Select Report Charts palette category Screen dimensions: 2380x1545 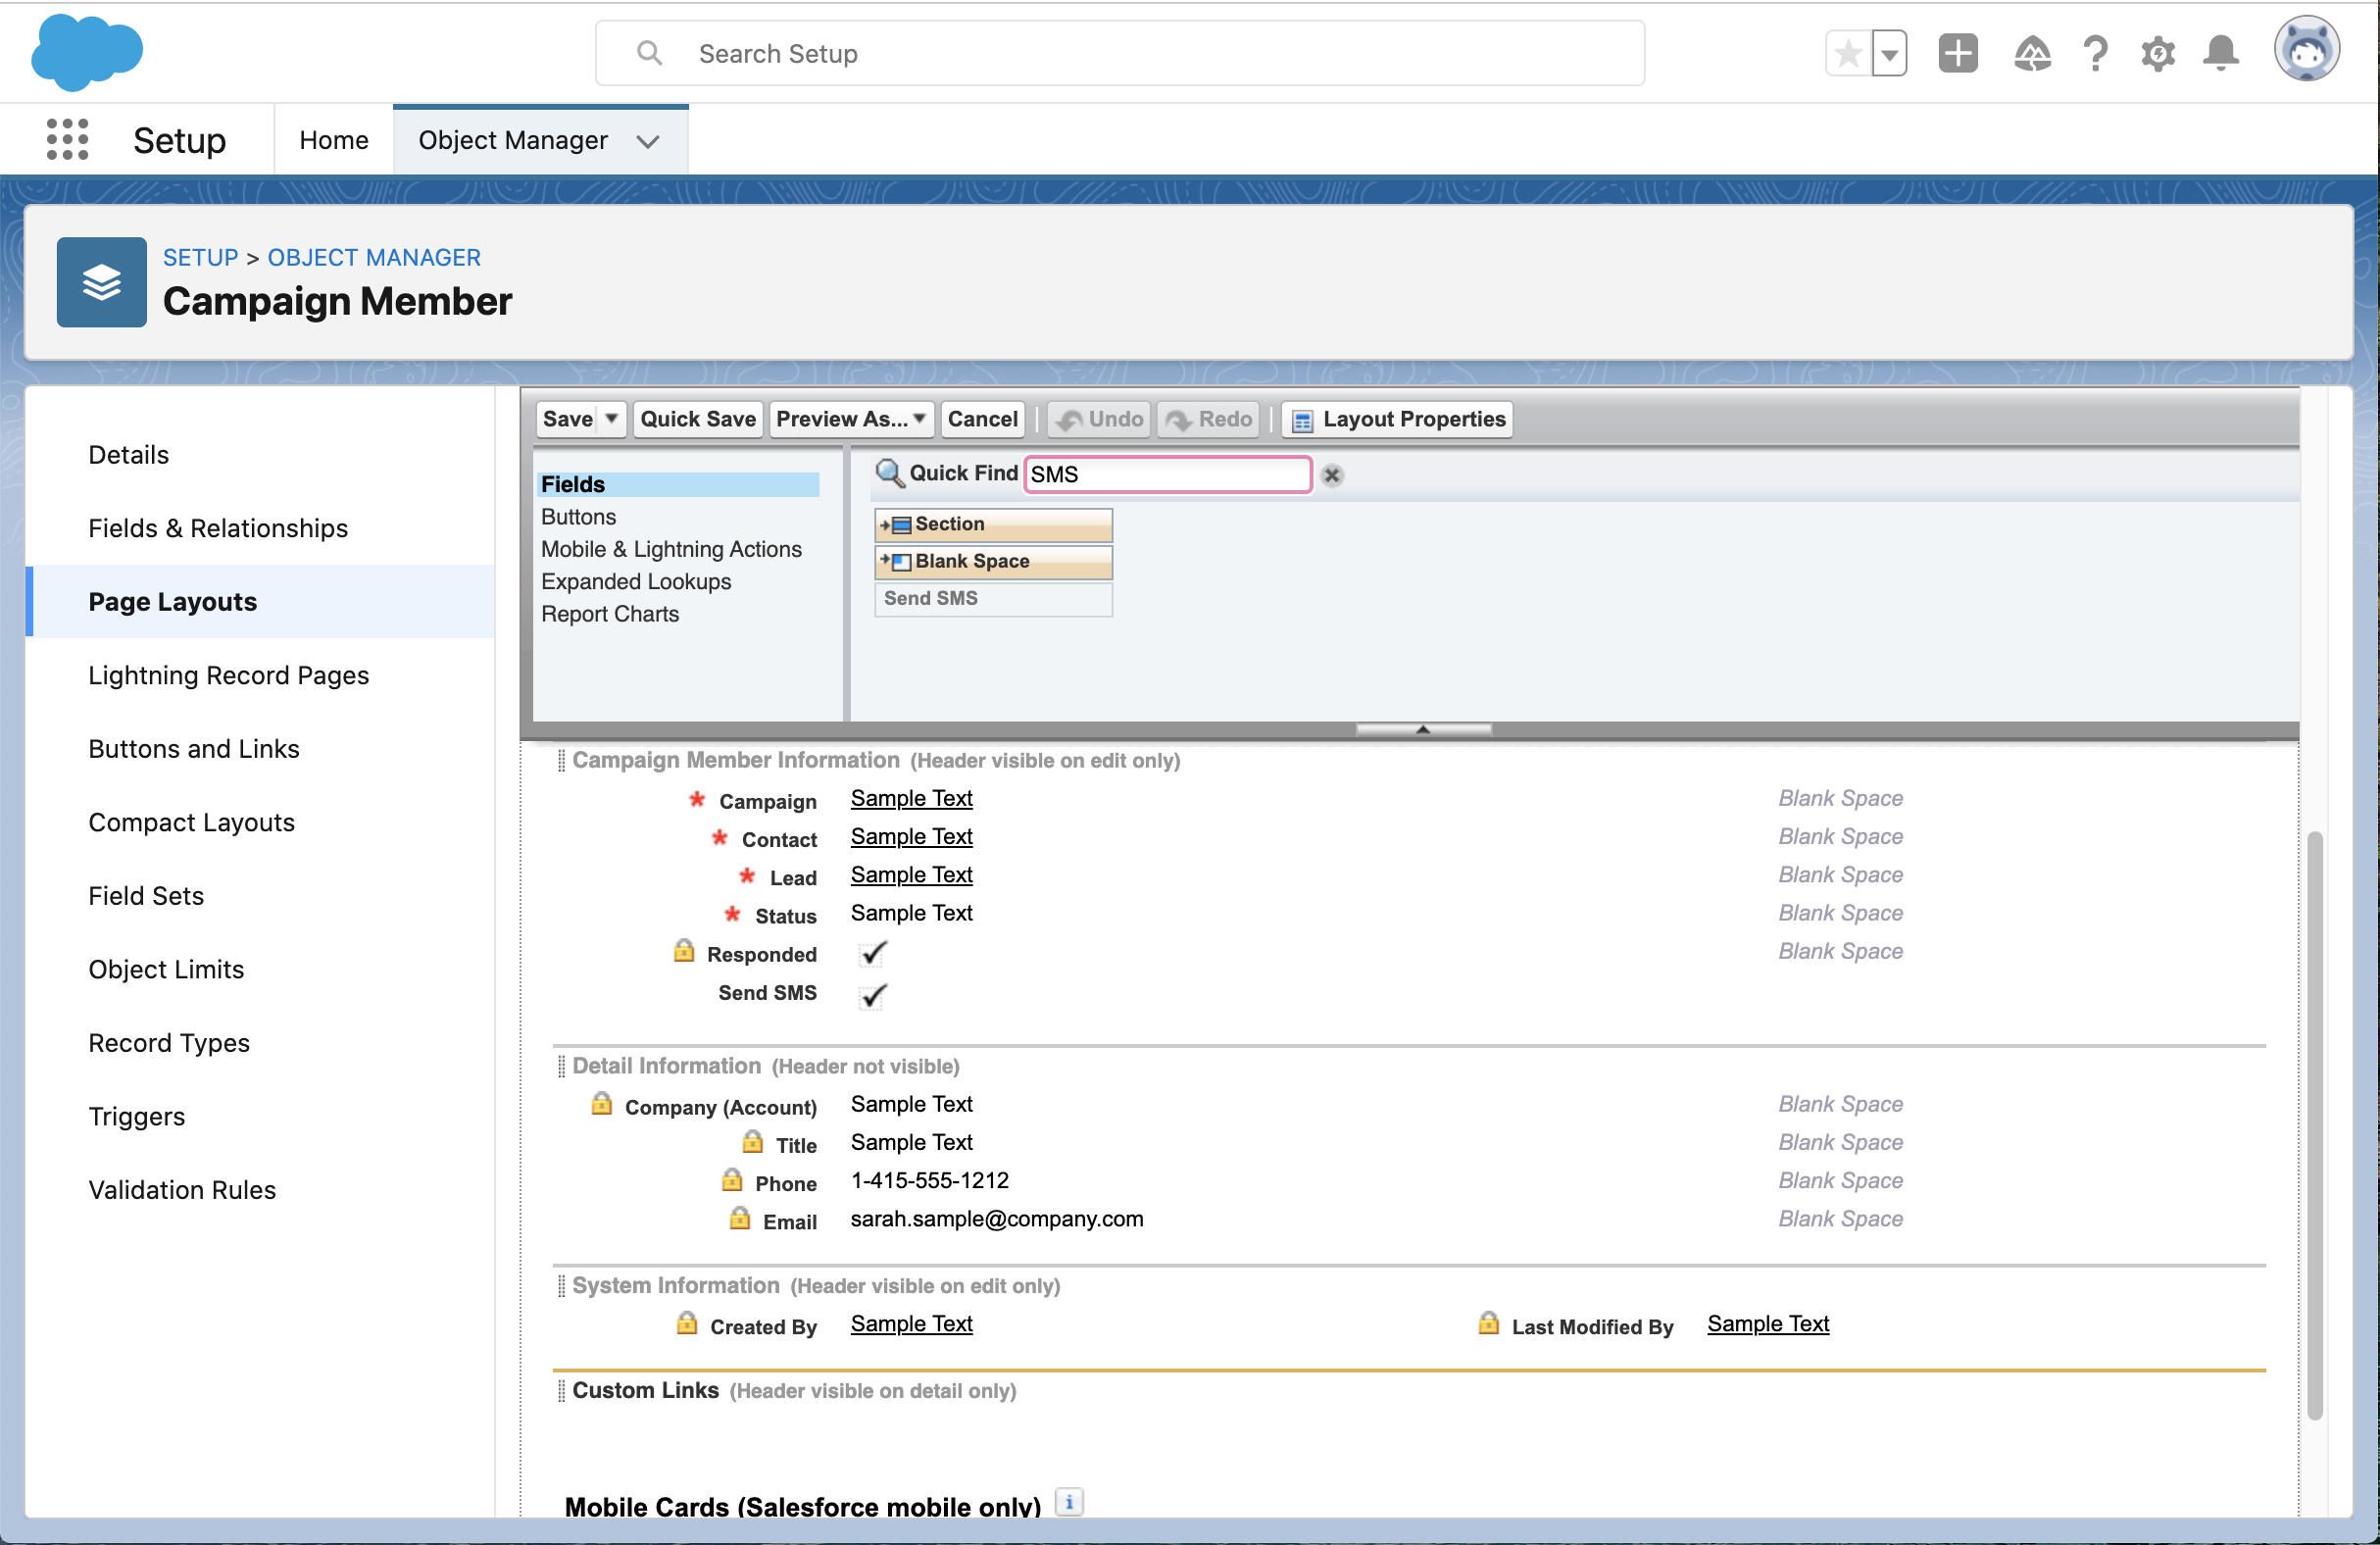pos(610,614)
